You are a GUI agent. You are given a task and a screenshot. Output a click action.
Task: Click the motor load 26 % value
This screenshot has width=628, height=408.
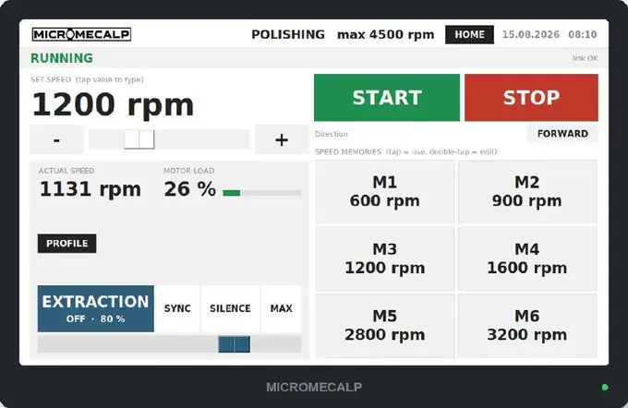pos(190,189)
